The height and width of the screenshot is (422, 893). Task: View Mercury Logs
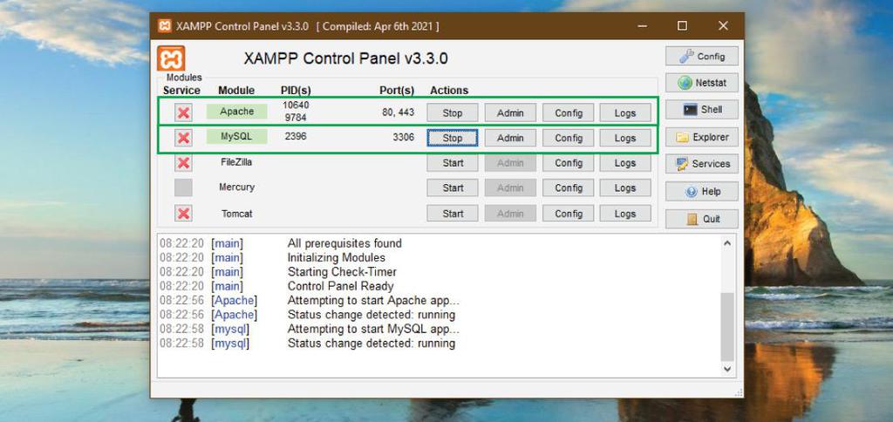pyautogui.click(x=624, y=188)
